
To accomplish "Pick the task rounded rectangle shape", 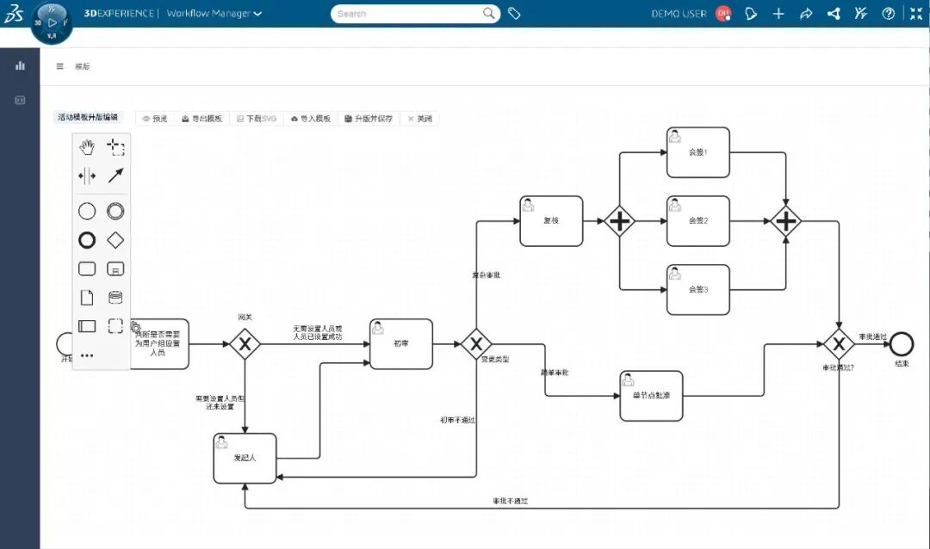I will 87,268.
